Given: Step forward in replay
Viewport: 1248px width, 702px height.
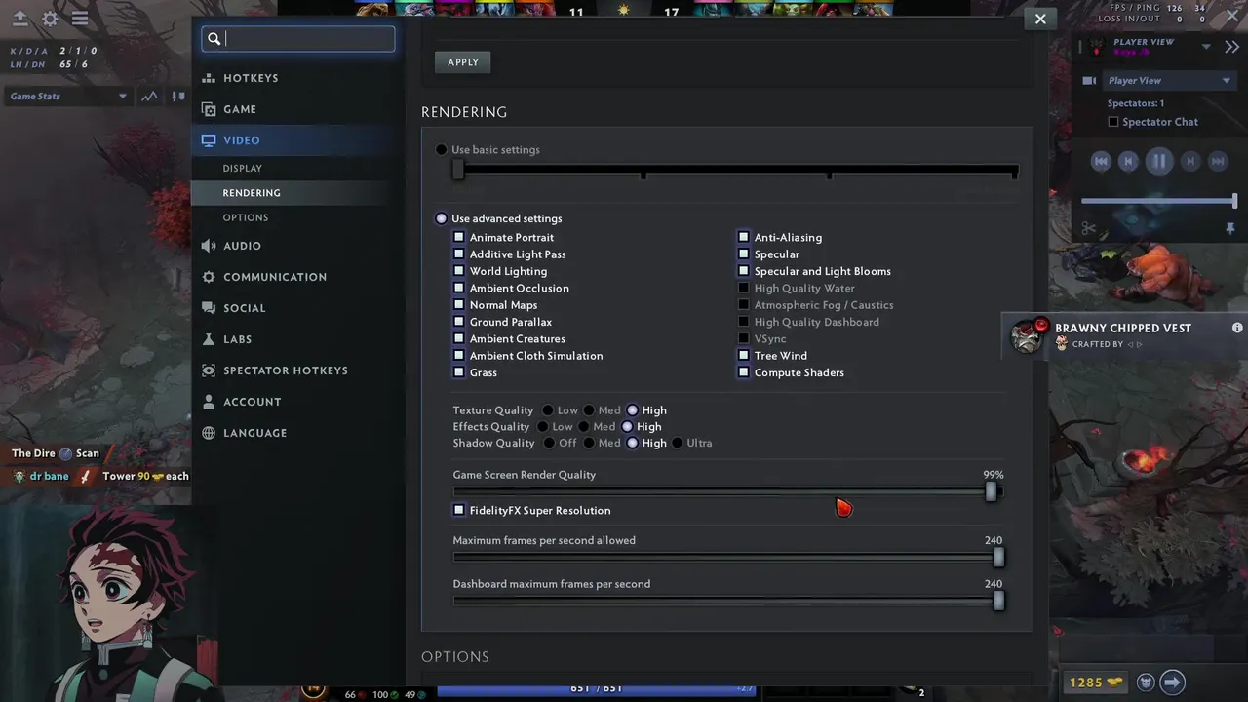Looking at the screenshot, I should pos(1189,161).
